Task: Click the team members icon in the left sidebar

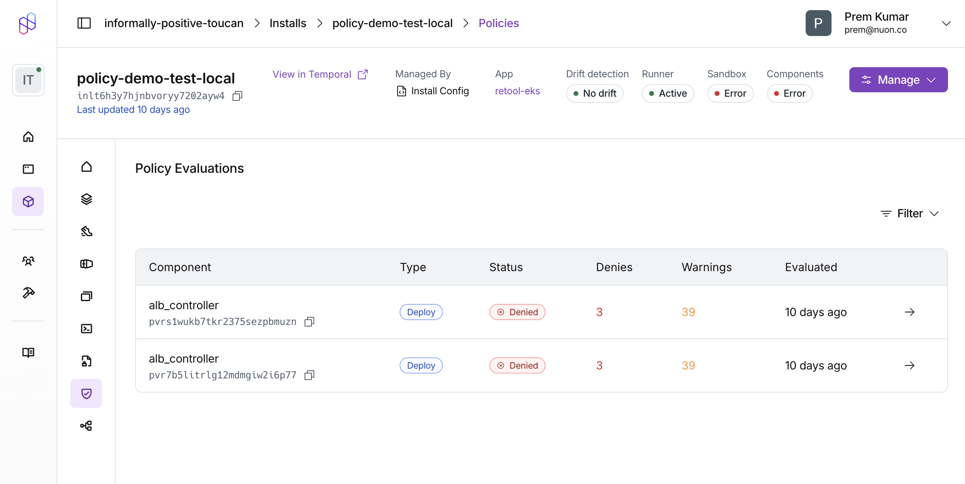Action: point(28,261)
